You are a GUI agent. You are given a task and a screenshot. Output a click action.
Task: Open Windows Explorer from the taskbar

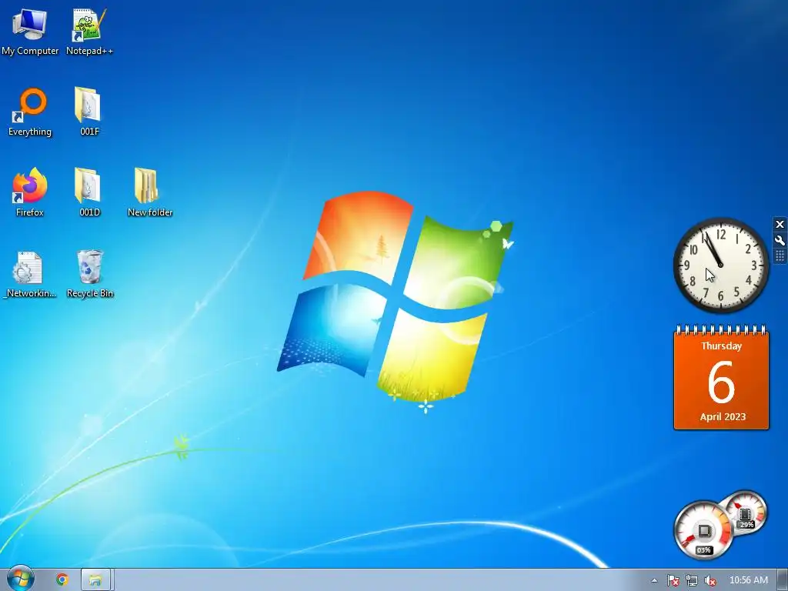click(95, 580)
